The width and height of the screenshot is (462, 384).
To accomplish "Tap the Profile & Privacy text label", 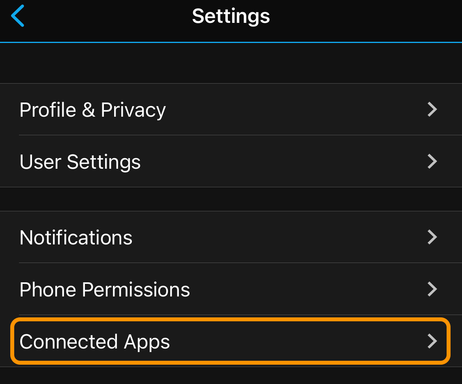I will [x=92, y=110].
